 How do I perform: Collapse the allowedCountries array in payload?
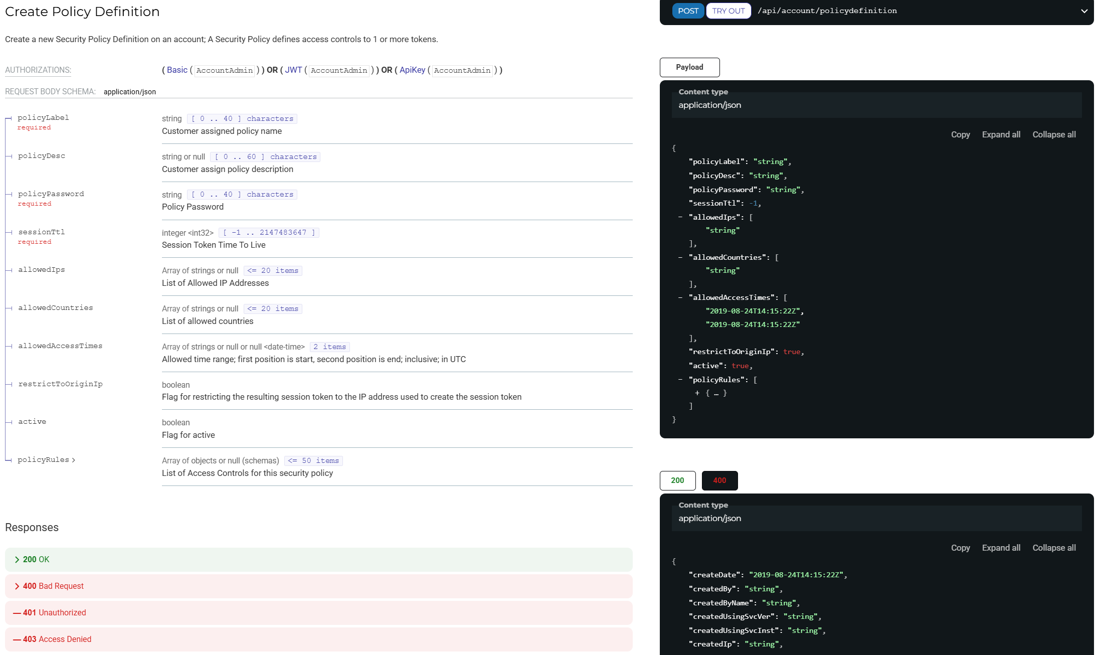[x=680, y=257]
